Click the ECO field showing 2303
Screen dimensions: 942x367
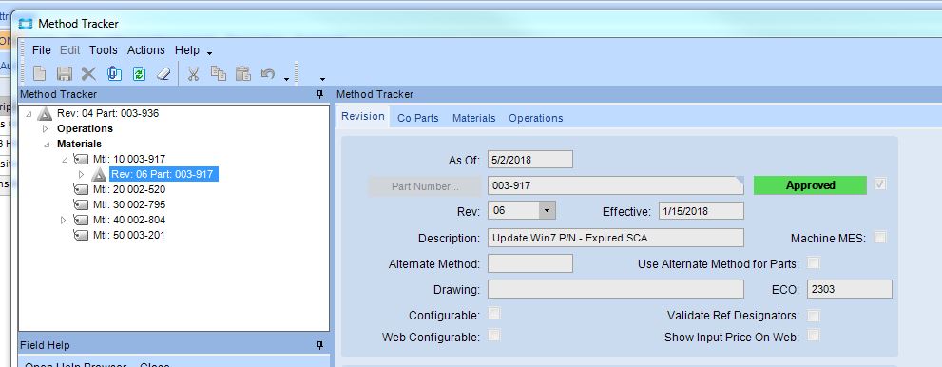850,289
